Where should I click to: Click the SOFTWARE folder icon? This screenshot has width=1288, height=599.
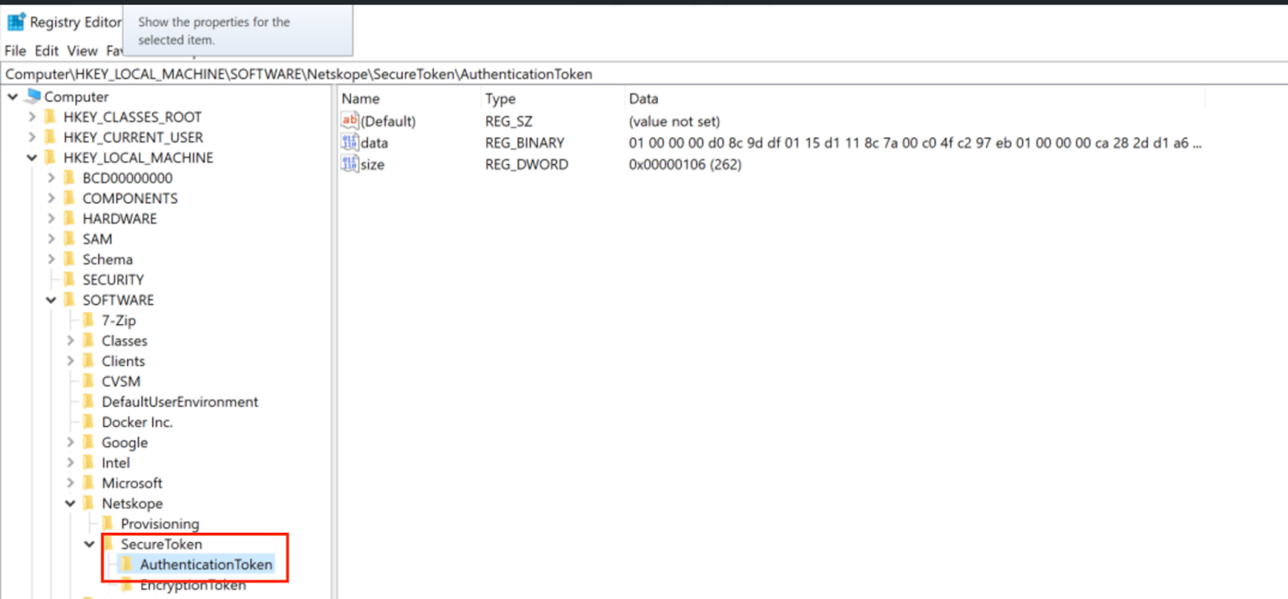point(70,300)
